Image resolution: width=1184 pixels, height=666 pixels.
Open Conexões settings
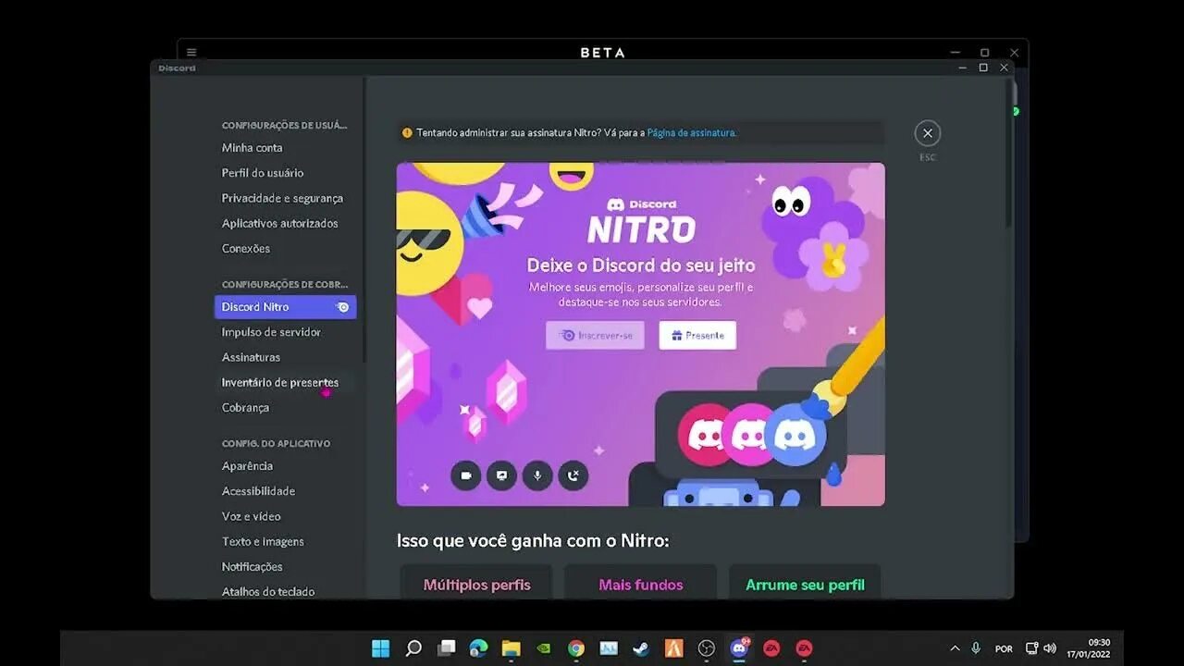point(285,248)
